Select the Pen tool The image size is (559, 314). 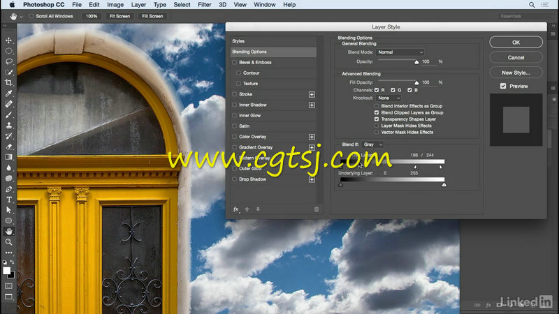(8, 189)
